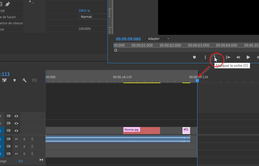Click the Mark In button in Program monitor

(205, 57)
